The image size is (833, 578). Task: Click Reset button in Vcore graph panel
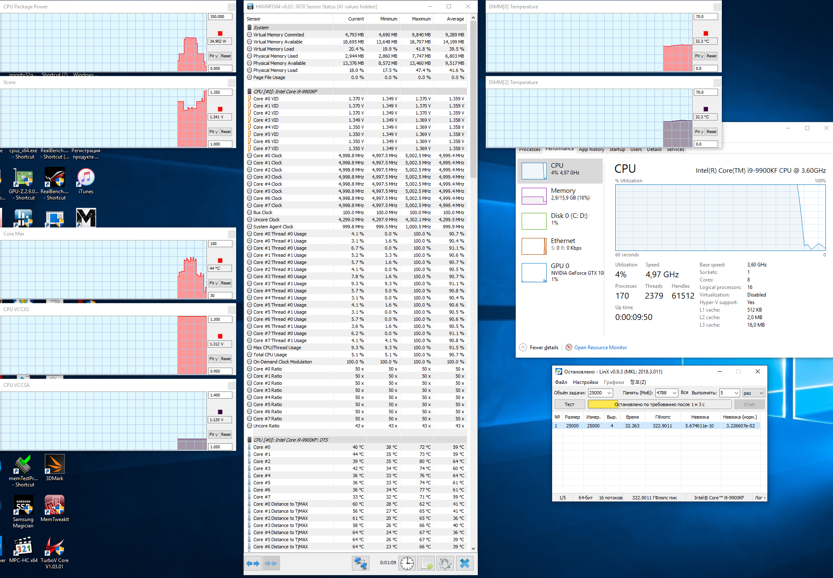tap(226, 132)
